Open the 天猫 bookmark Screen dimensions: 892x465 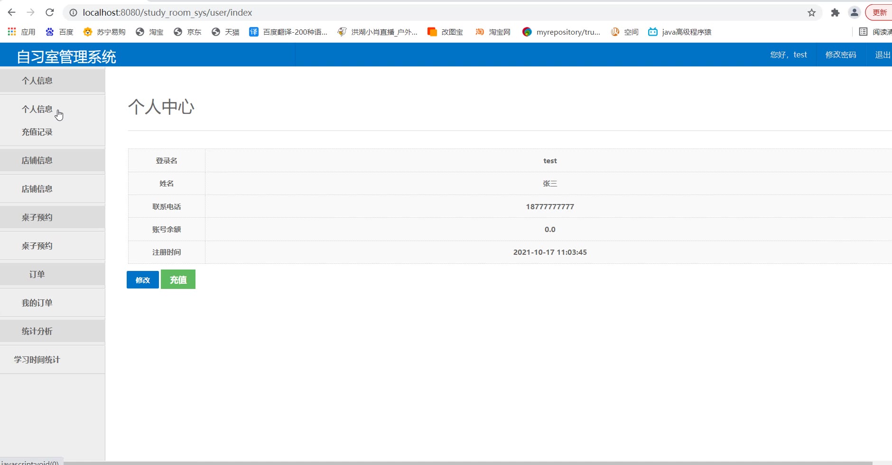click(x=225, y=32)
